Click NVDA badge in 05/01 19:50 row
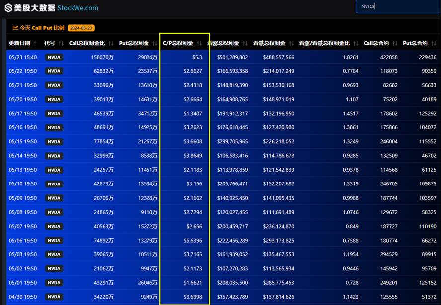 click(x=54, y=283)
